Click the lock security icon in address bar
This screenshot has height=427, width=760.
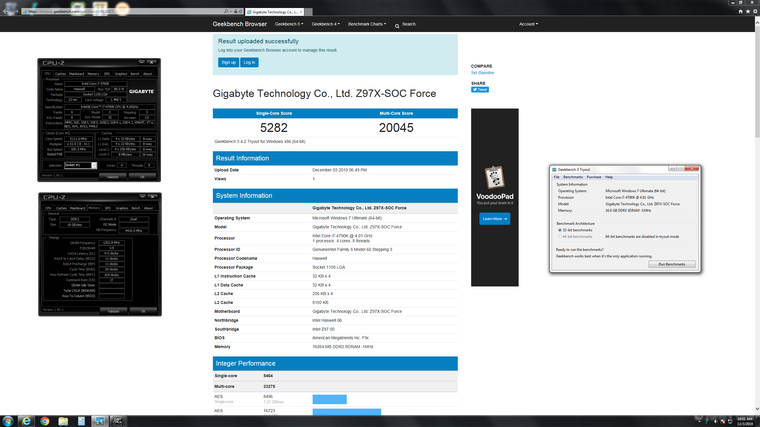[x=235, y=11]
